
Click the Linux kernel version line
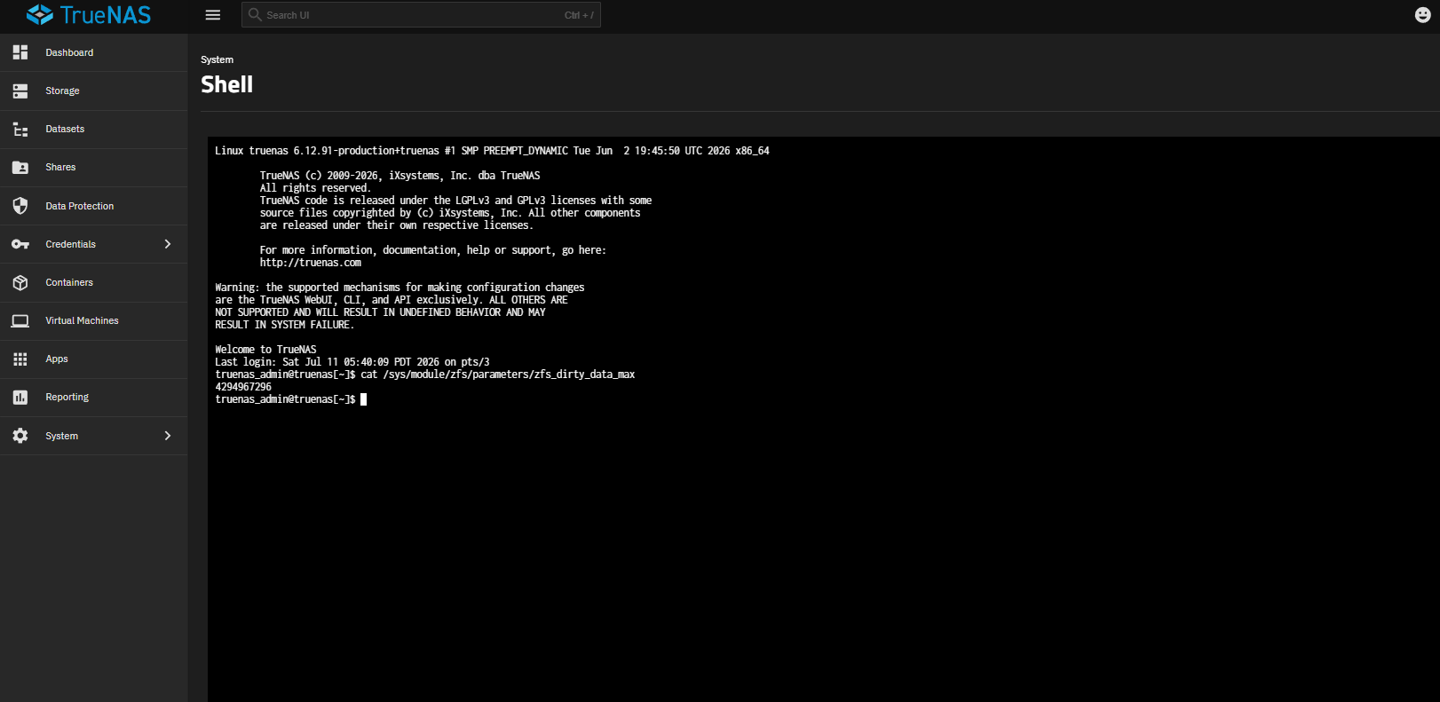(x=492, y=151)
